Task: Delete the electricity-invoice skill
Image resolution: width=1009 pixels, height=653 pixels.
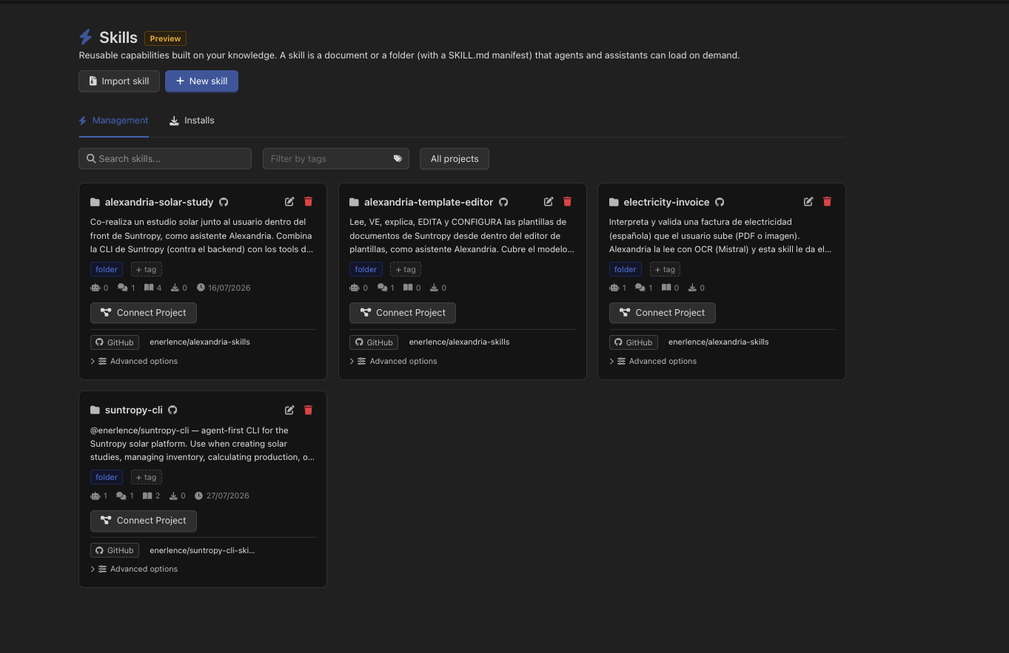Action: click(828, 202)
